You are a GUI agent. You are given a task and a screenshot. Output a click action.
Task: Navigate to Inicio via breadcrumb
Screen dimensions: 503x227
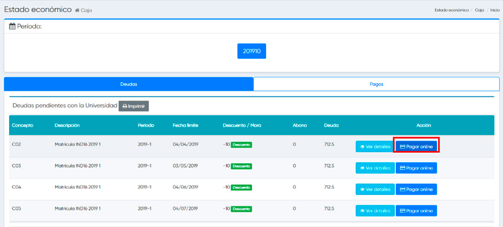tap(494, 10)
